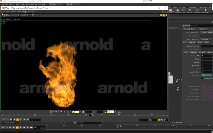
Task: Toggle the green channel display button
Action: (x=56, y=112)
